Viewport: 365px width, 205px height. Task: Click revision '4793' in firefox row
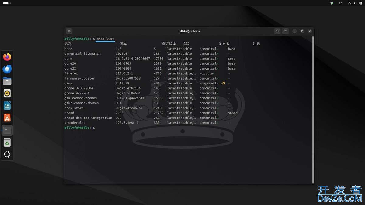pyautogui.click(x=158, y=73)
